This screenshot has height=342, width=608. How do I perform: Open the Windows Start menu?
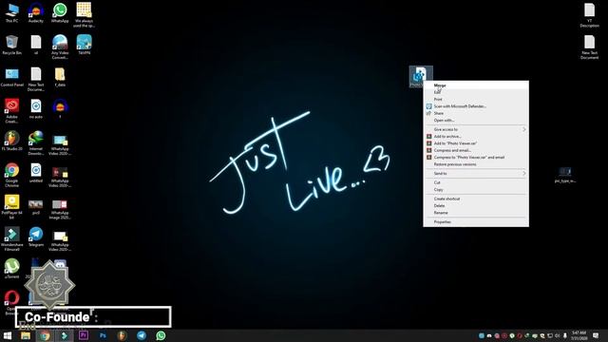8,335
